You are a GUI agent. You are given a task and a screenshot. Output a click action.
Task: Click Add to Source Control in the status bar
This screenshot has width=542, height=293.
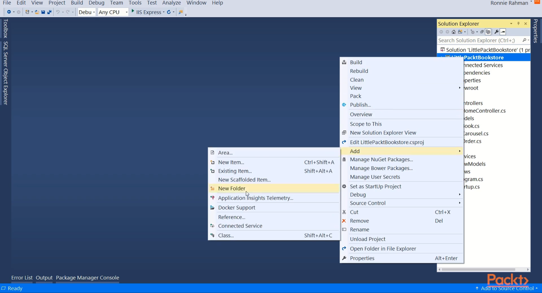coord(506,288)
